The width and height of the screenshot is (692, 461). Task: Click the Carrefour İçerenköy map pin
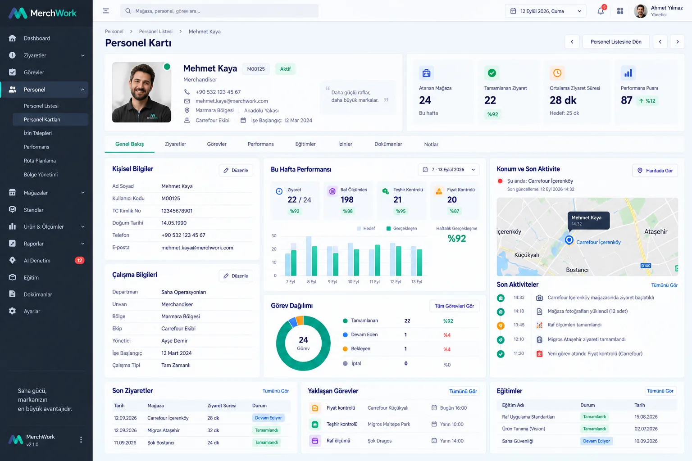point(569,240)
